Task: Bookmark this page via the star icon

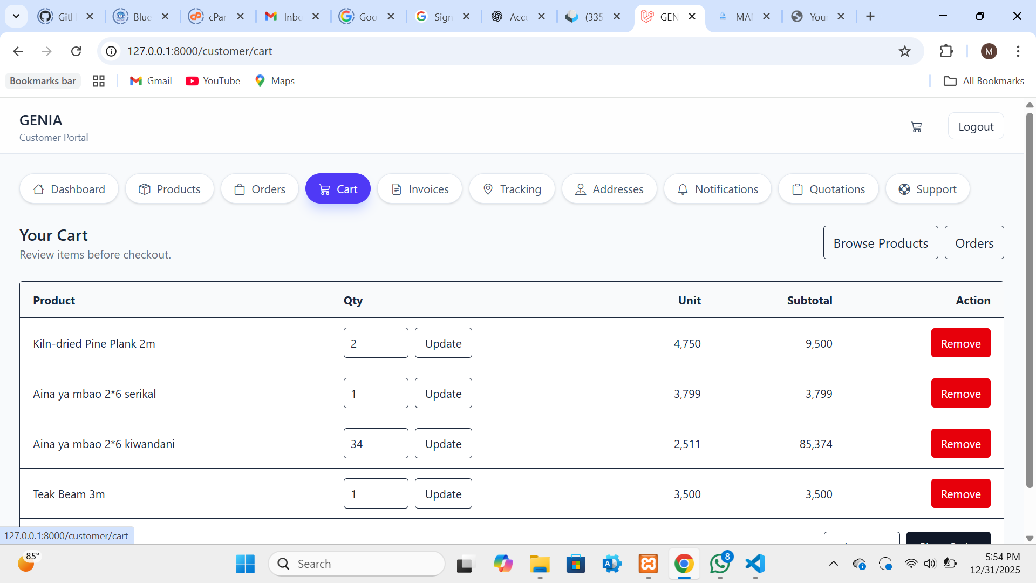Action: coord(905,51)
